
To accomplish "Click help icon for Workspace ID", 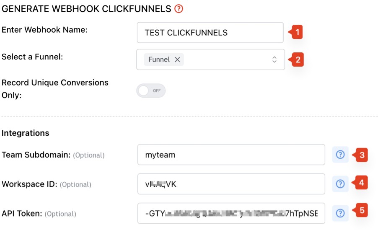I will pyautogui.click(x=340, y=184).
